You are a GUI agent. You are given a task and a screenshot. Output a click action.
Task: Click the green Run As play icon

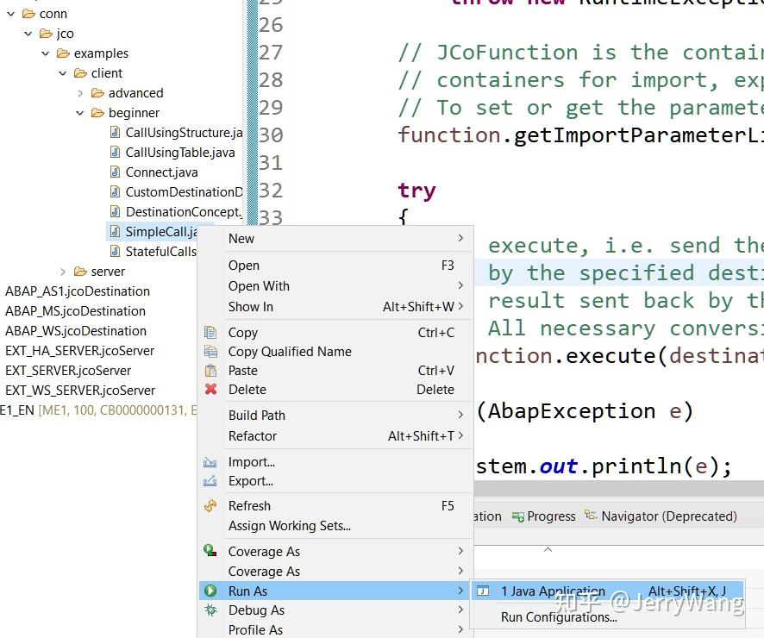[211, 591]
